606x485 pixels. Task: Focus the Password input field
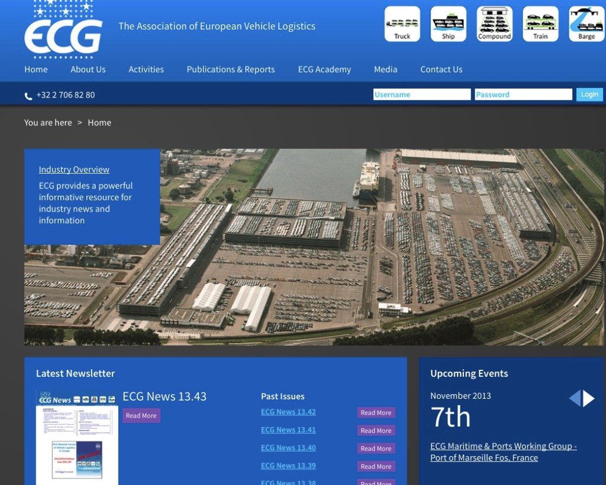pyautogui.click(x=523, y=95)
